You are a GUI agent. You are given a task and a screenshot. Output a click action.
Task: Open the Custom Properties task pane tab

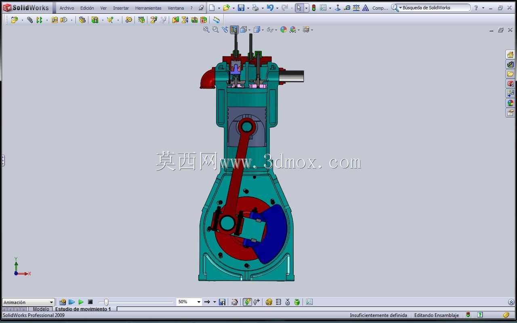click(x=511, y=113)
